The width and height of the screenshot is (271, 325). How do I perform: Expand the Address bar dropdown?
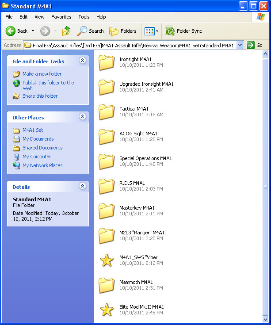pos(240,45)
